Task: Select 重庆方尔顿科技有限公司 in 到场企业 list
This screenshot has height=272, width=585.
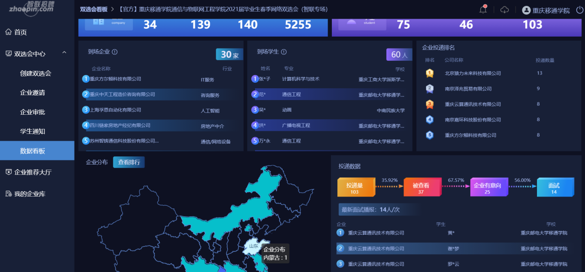Action: 115,79
